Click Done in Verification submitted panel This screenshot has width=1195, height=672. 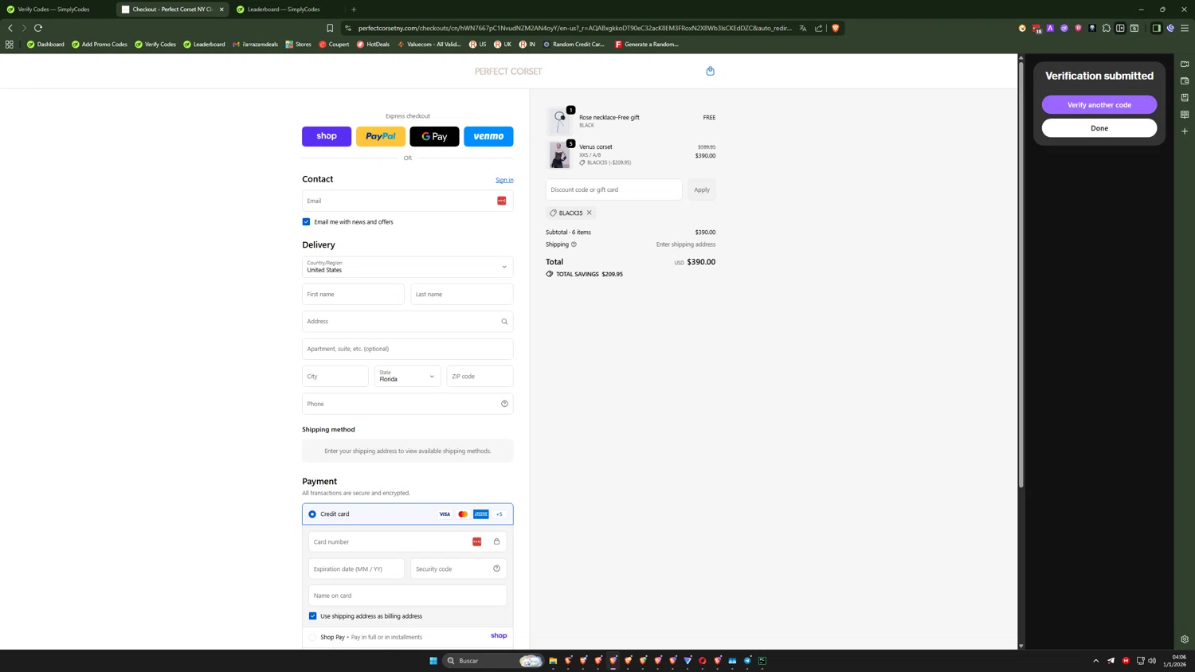point(1099,128)
